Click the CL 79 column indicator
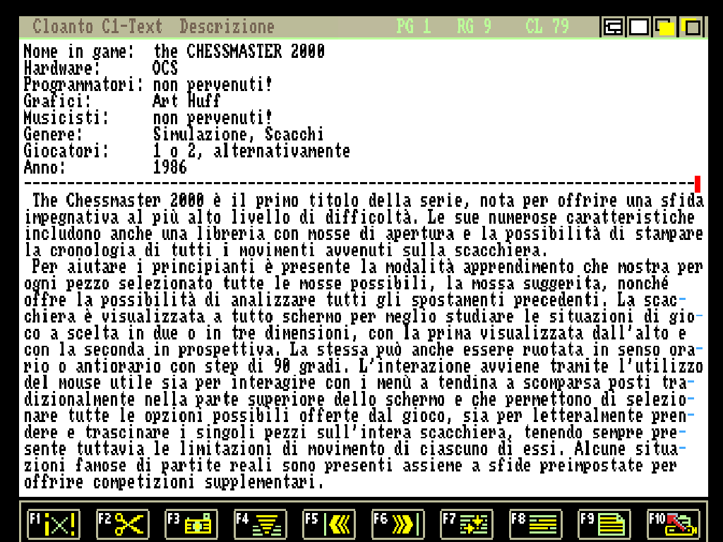Viewport: 723px width, 542px height. [547, 28]
